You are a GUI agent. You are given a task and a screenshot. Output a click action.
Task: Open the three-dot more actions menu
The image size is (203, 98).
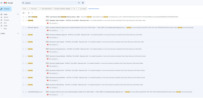coord(32,13)
